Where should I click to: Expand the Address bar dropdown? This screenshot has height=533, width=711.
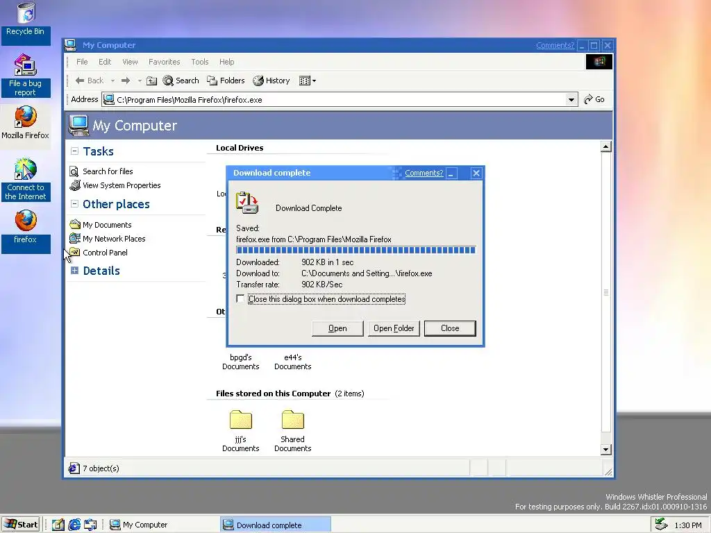tap(571, 100)
